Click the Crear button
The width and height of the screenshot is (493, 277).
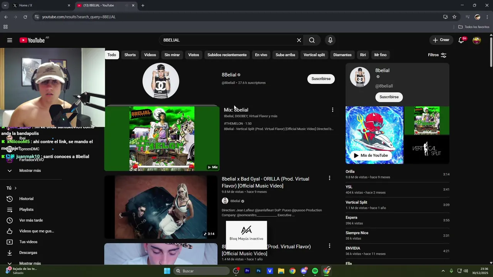click(441, 40)
